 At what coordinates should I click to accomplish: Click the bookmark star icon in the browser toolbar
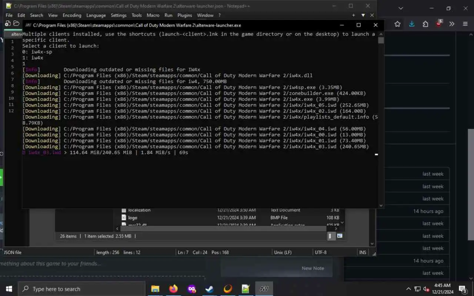[x=397, y=24]
